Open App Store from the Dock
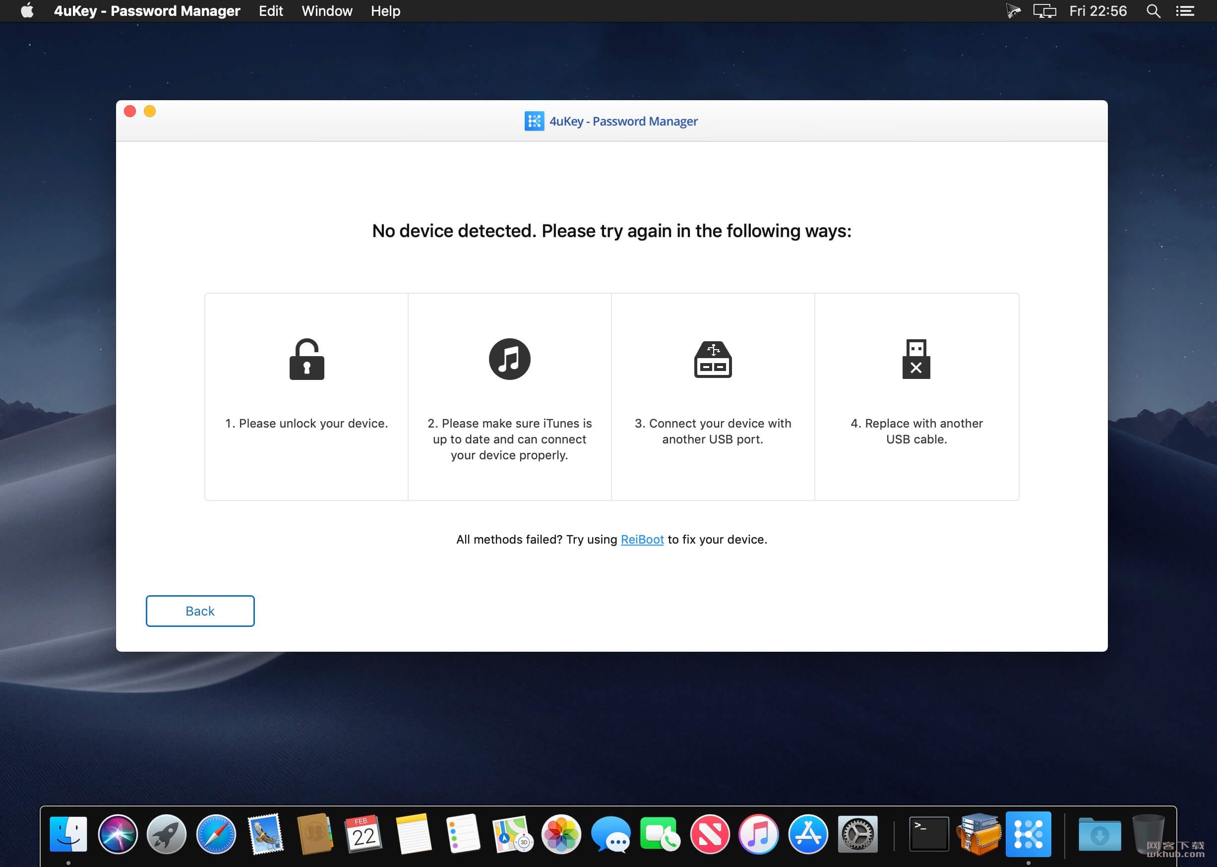 coord(807,834)
